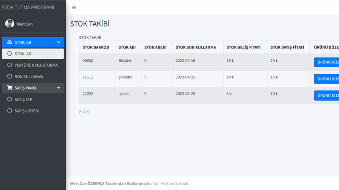
Task: Click expiry date 2022-04-21
Action: click(x=185, y=77)
